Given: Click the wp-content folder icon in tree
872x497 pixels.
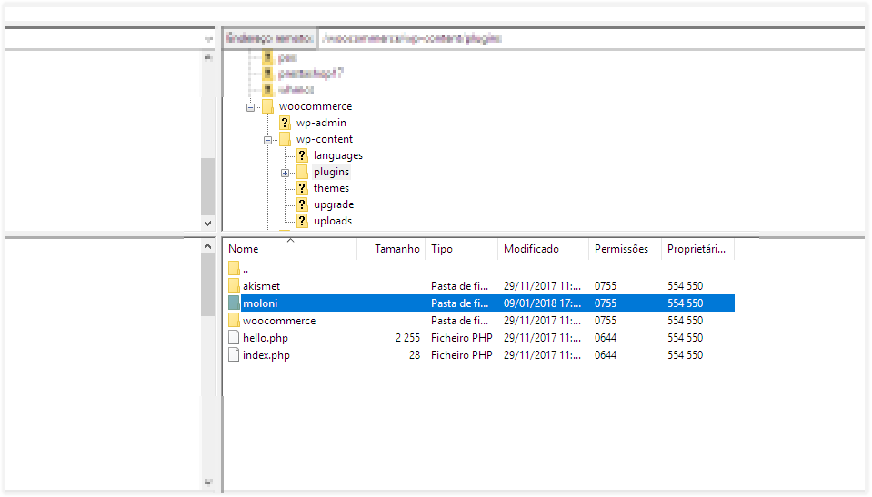Looking at the screenshot, I should 285,139.
